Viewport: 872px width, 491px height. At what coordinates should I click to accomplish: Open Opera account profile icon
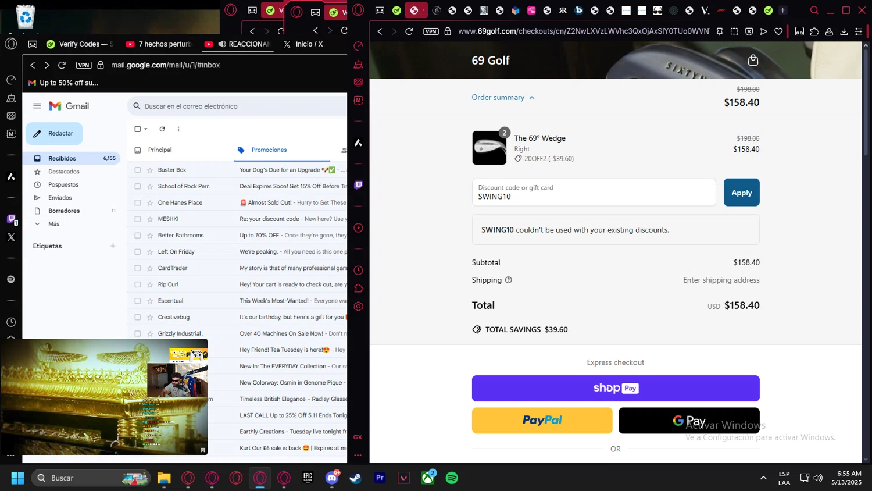point(830,31)
